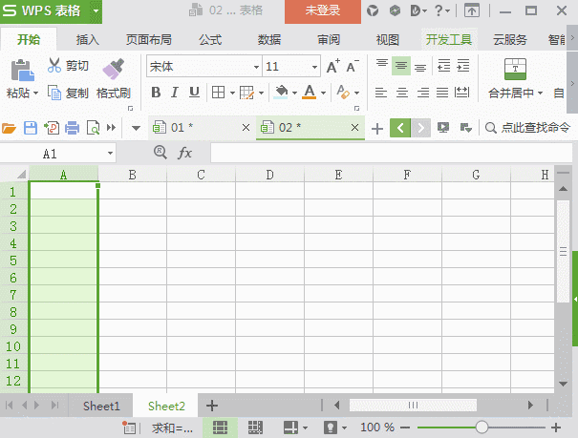Apply fill color bucket
This screenshot has height=438, width=578.
click(281, 93)
